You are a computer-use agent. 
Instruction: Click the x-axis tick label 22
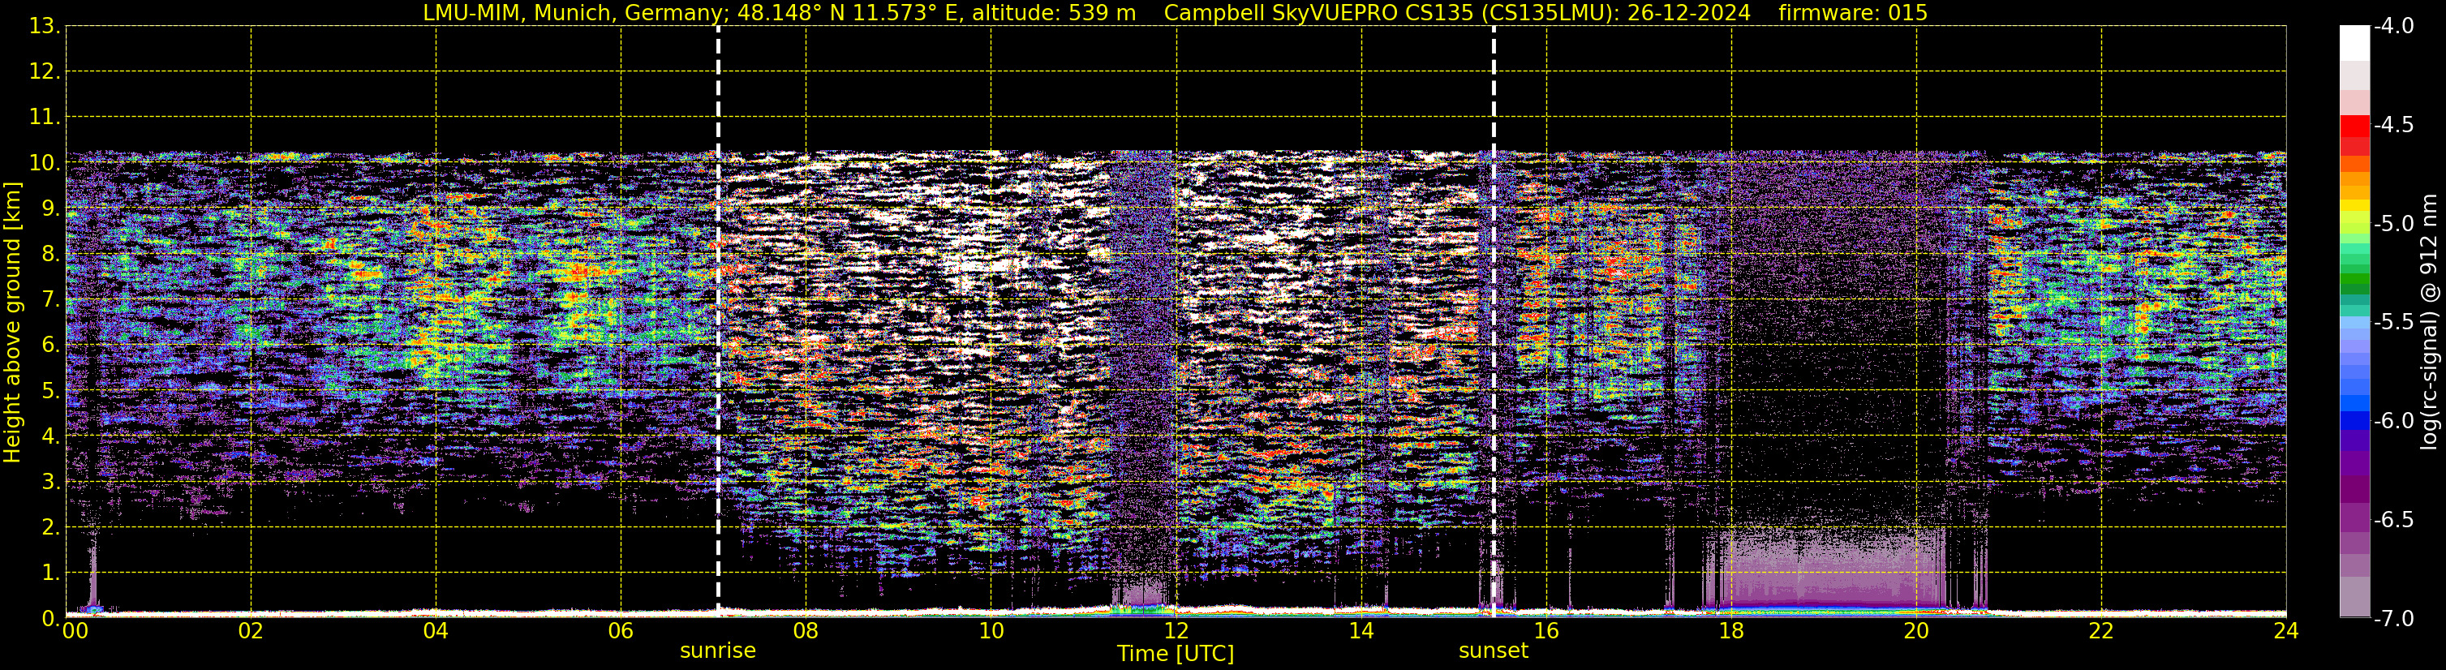[2101, 631]
